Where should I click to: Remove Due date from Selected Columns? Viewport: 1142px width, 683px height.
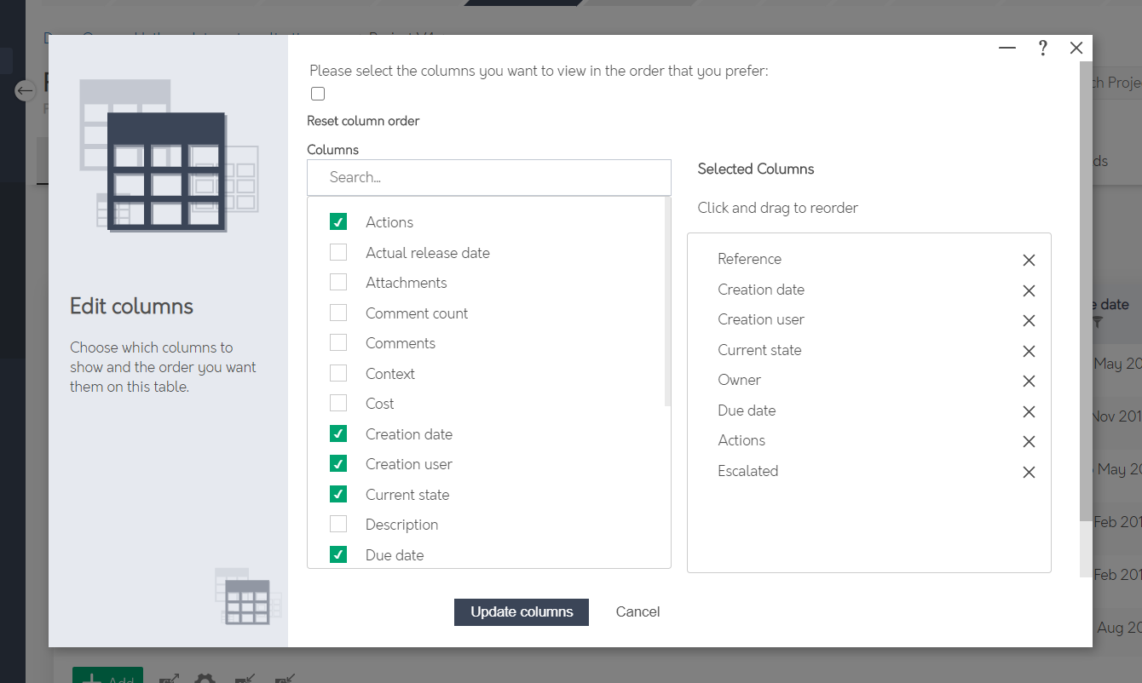pos(1029,411)
